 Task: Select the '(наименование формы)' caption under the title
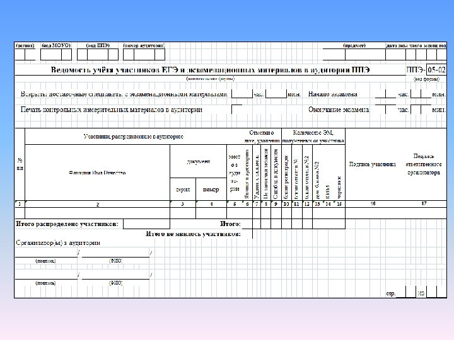coord(211,79)
